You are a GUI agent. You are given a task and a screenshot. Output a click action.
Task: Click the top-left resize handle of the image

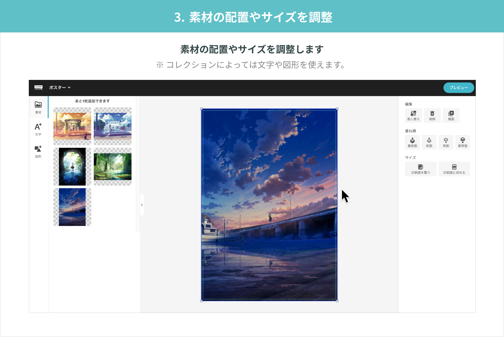201,109
